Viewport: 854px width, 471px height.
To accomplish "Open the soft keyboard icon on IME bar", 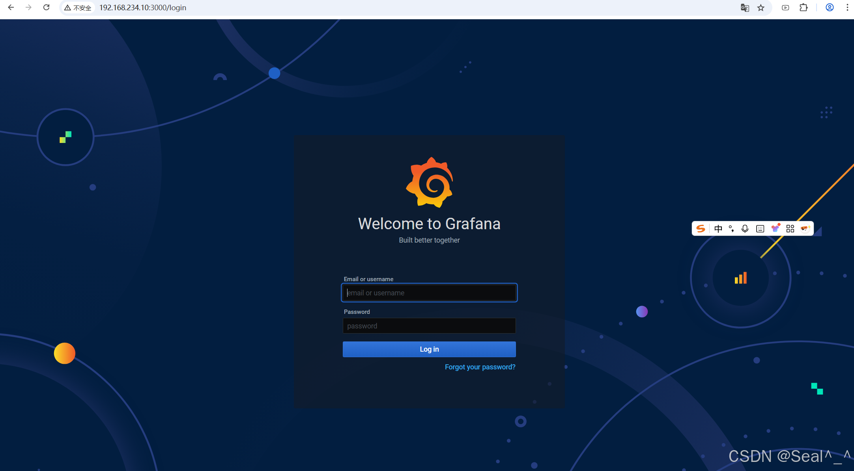I will pos(760,229).
